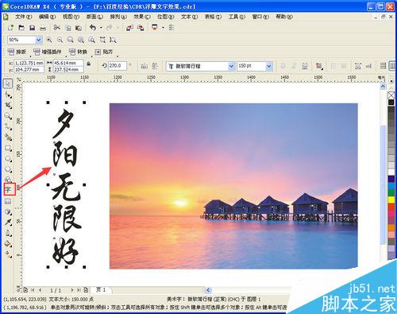Open the 文件 menu
This screenshot has height=314, width=397.
tap(23, 17)
